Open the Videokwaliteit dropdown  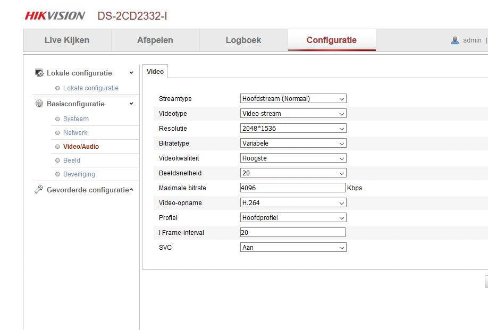293,158
